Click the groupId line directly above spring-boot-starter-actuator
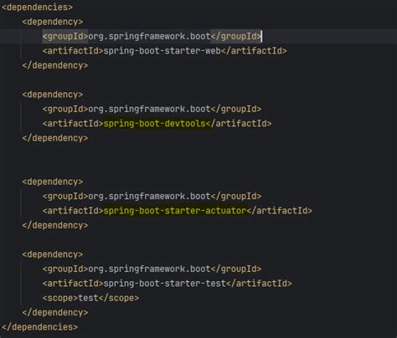The width and height of the screenshot is (397, 338). (152, 196)
